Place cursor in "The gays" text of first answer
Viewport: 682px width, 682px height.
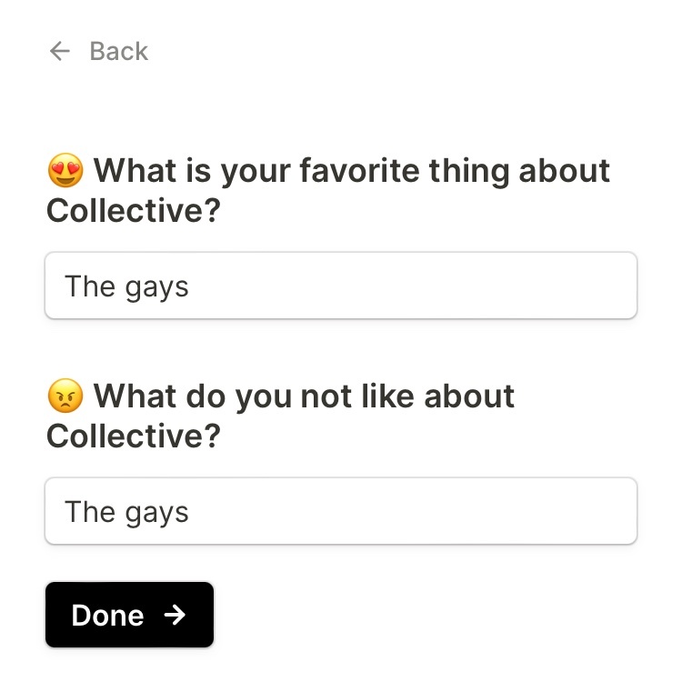pos(126,287)
